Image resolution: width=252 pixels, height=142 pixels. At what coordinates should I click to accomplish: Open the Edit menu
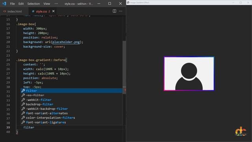point(21,4)
